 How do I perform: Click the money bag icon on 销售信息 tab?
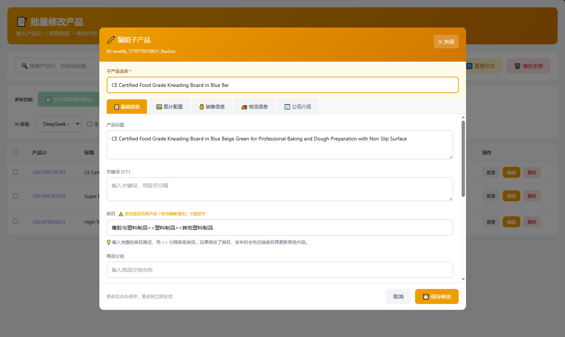pos(202,107)
